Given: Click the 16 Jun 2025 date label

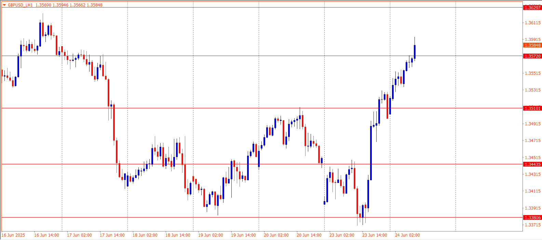Looking at the screenshot, I should click(x=13, y=235).
